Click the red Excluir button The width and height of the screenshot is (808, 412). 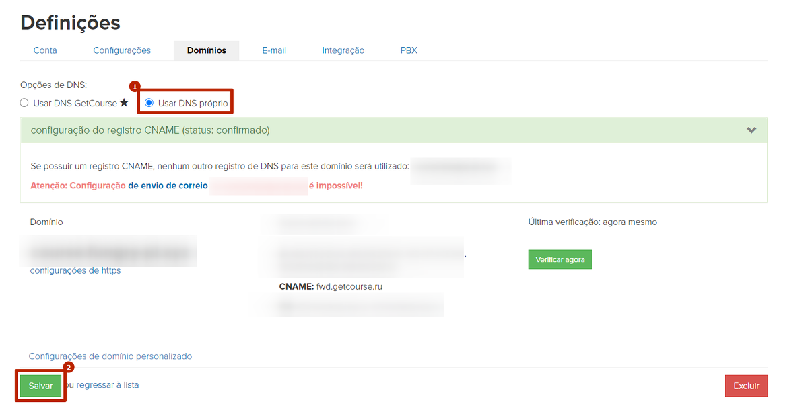coord(745,386)
